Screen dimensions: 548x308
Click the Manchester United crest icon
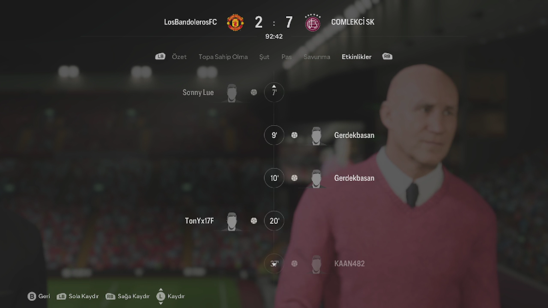(235, 22)
